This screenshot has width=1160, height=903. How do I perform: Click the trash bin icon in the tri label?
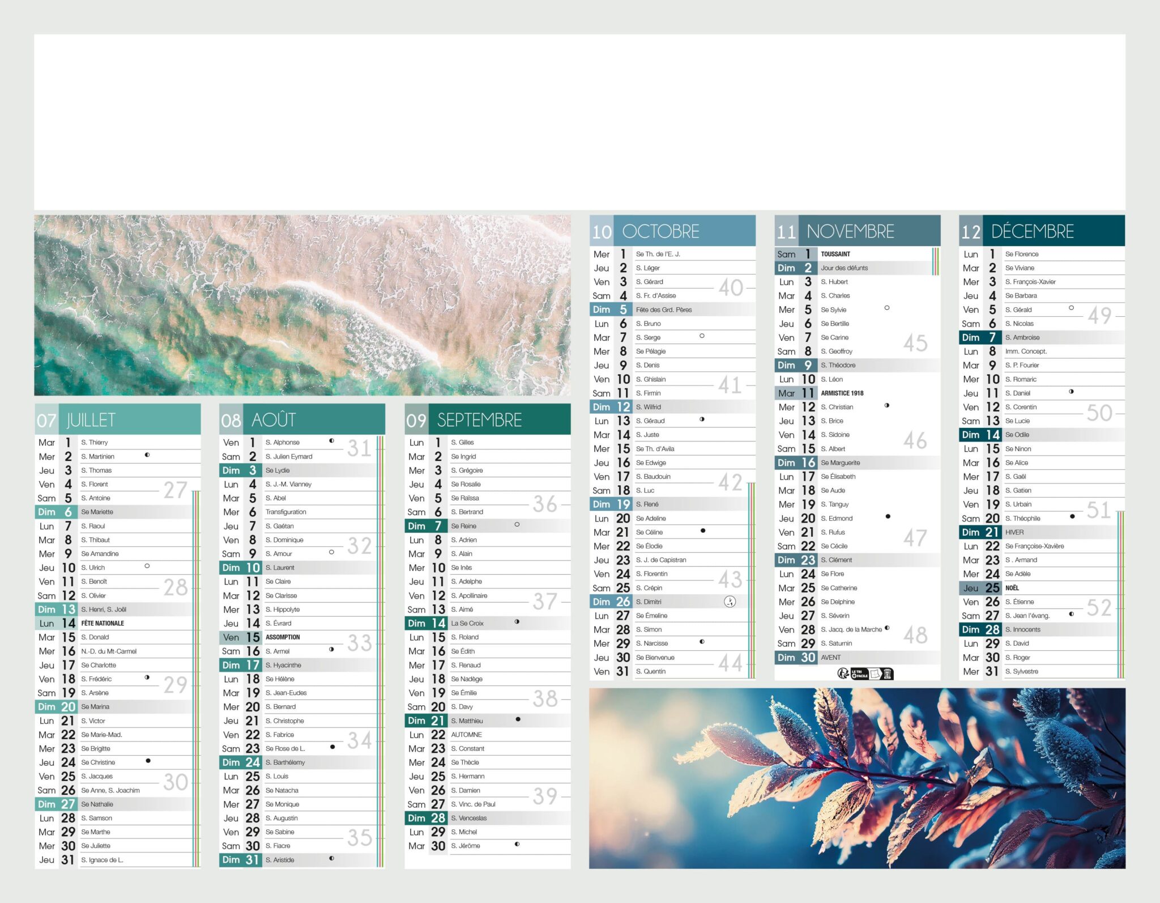point(887,674)
